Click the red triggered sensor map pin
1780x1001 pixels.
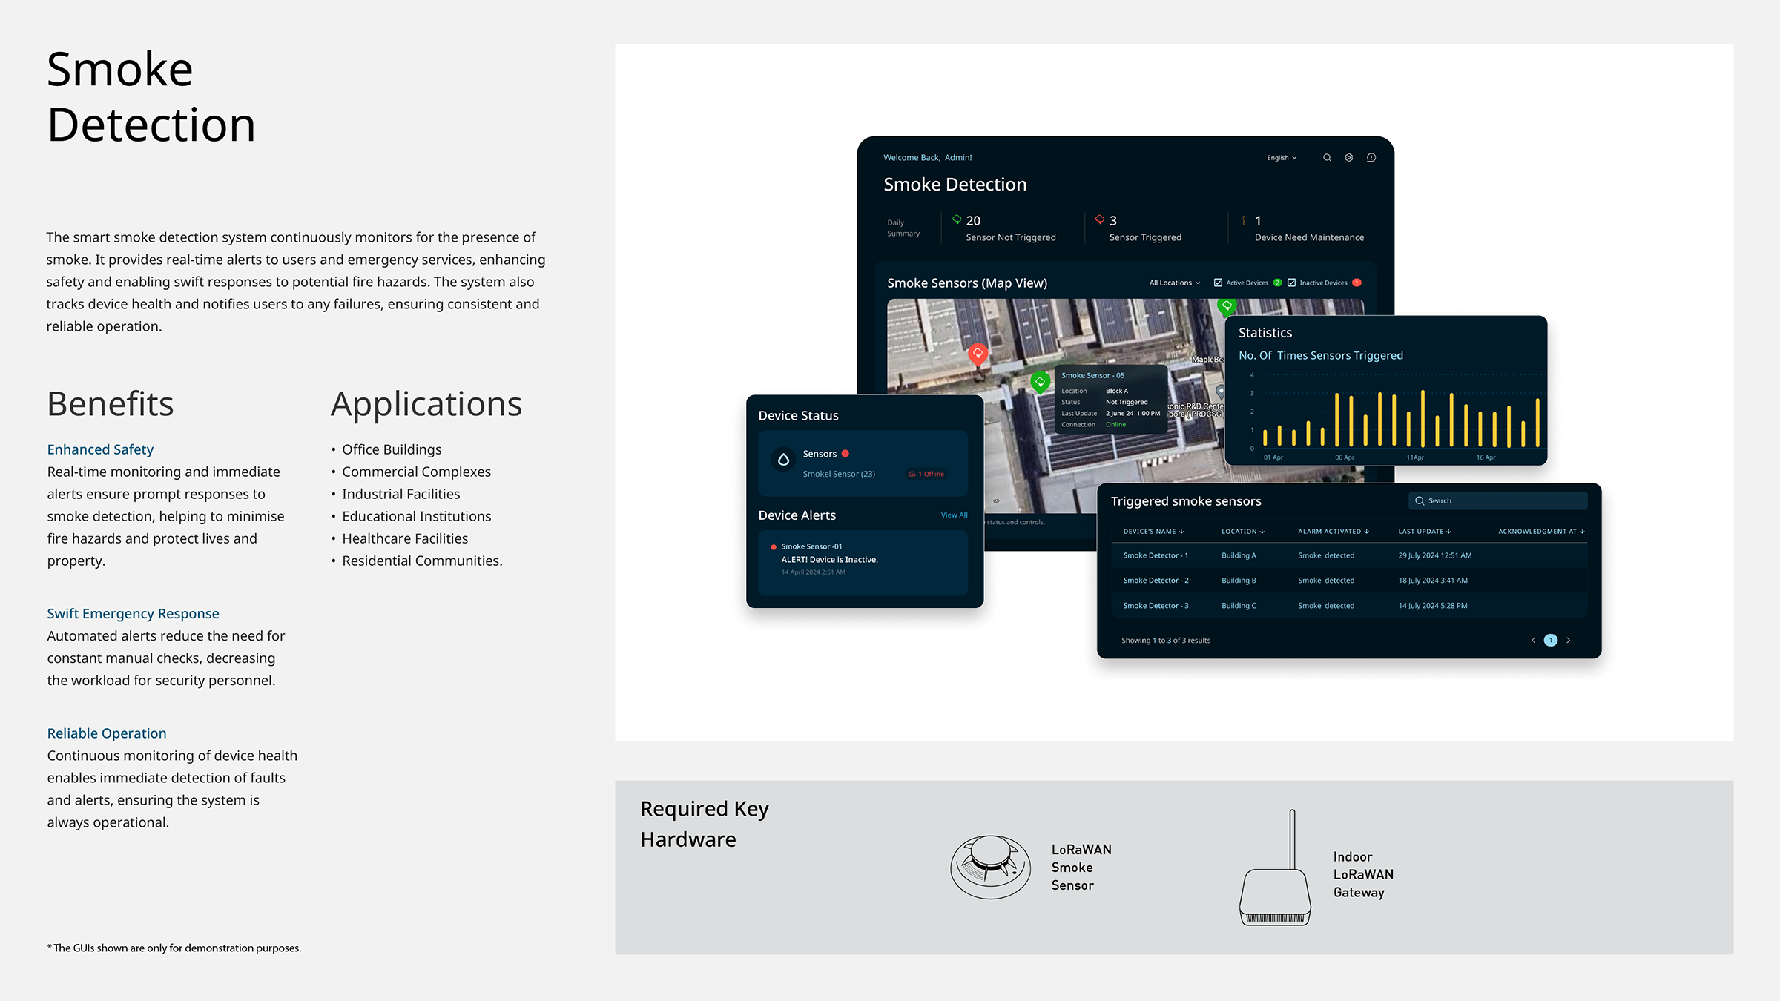pyautogui.click(x=978, y=354)
